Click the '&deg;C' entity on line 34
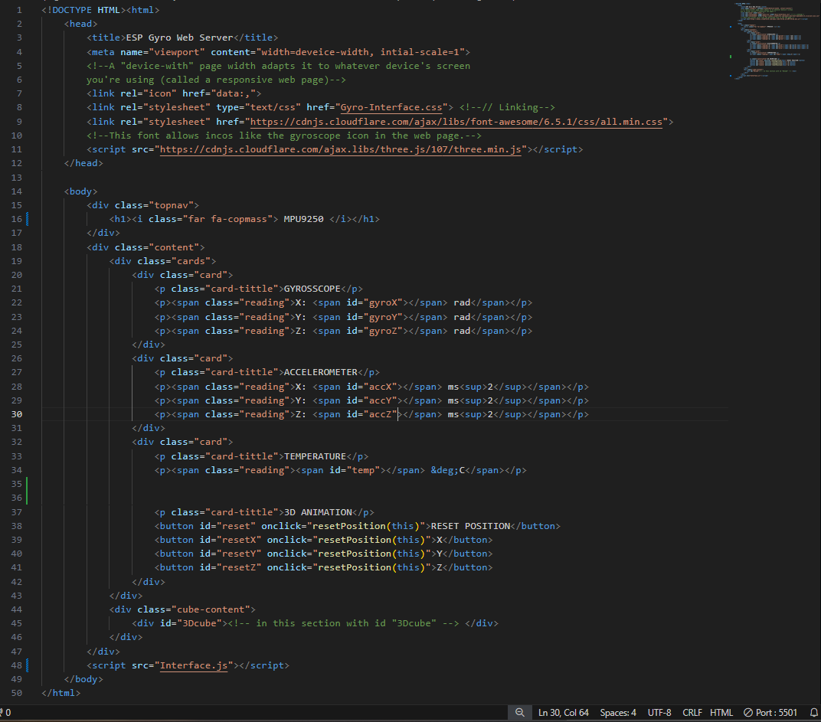The image size is (821, 722). pos(448,470)
